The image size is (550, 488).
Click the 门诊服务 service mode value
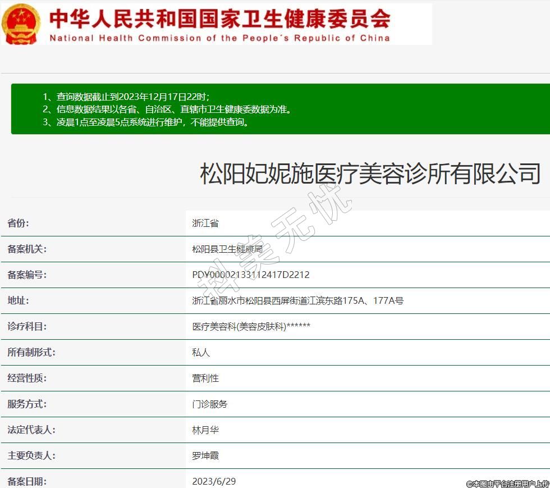(x=210, y=404)
